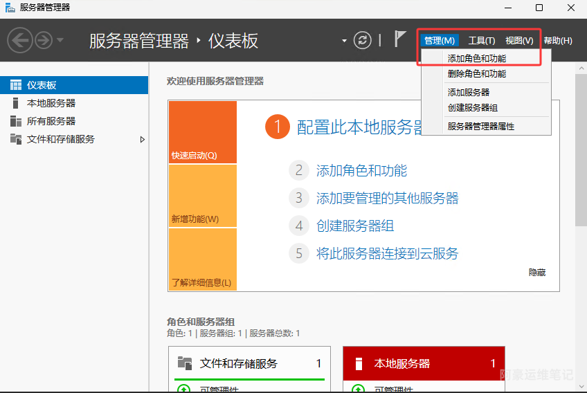Click the server manager title bar icon
This screenshot has height=393, width=587.
coord(10,8)
